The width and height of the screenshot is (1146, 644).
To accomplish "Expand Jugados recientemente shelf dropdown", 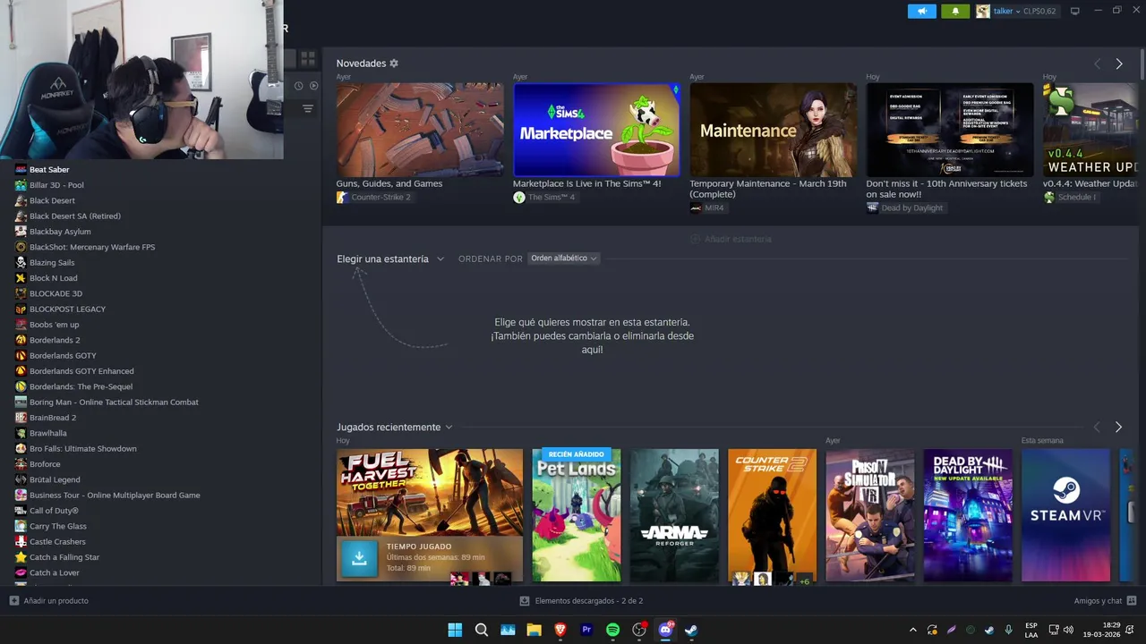I will [395, 428].
